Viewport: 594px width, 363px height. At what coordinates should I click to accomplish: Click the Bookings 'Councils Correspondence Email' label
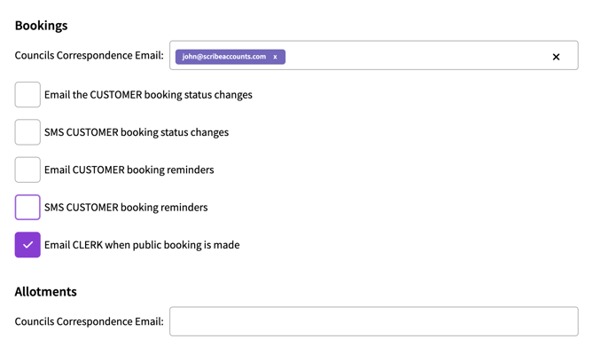pos(89,55)
